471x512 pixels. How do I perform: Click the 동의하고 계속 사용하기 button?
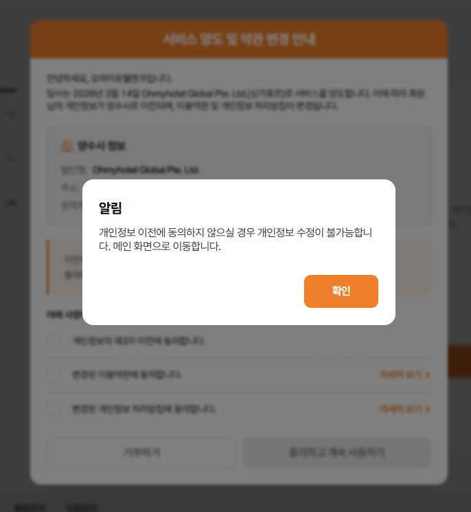(x=337, y=453)
